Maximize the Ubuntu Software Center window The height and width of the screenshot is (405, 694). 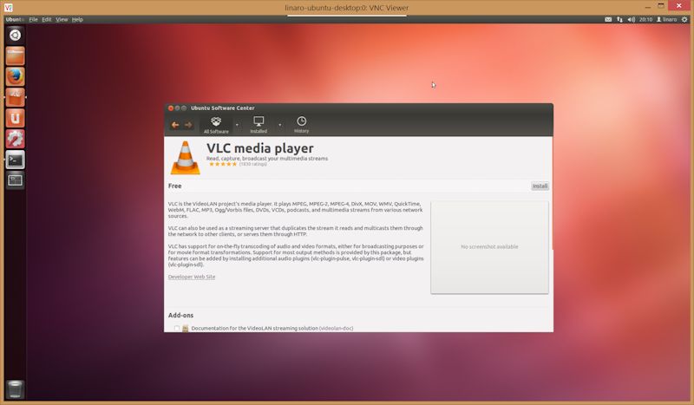(x=184, y=108)
